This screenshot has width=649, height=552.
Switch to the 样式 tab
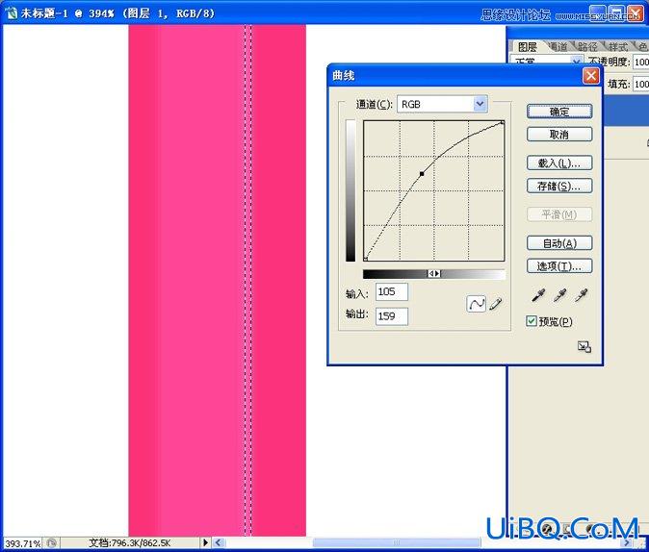tap(618, 47)
